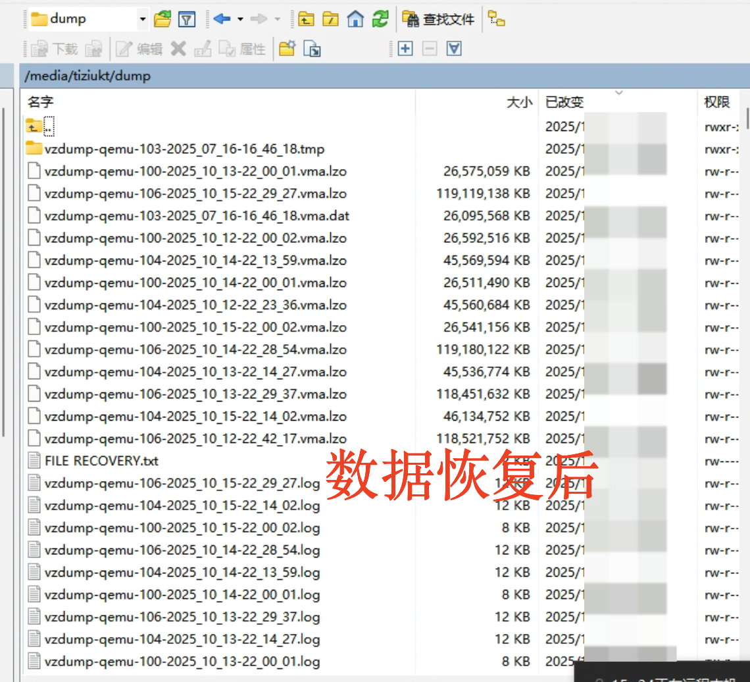Image resolution: width=750 pixels, height=682 pixels.
Task: Click the parent folder '..' entry
Action: 48,126
